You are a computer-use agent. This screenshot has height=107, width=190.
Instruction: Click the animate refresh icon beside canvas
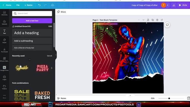point(167,25)
